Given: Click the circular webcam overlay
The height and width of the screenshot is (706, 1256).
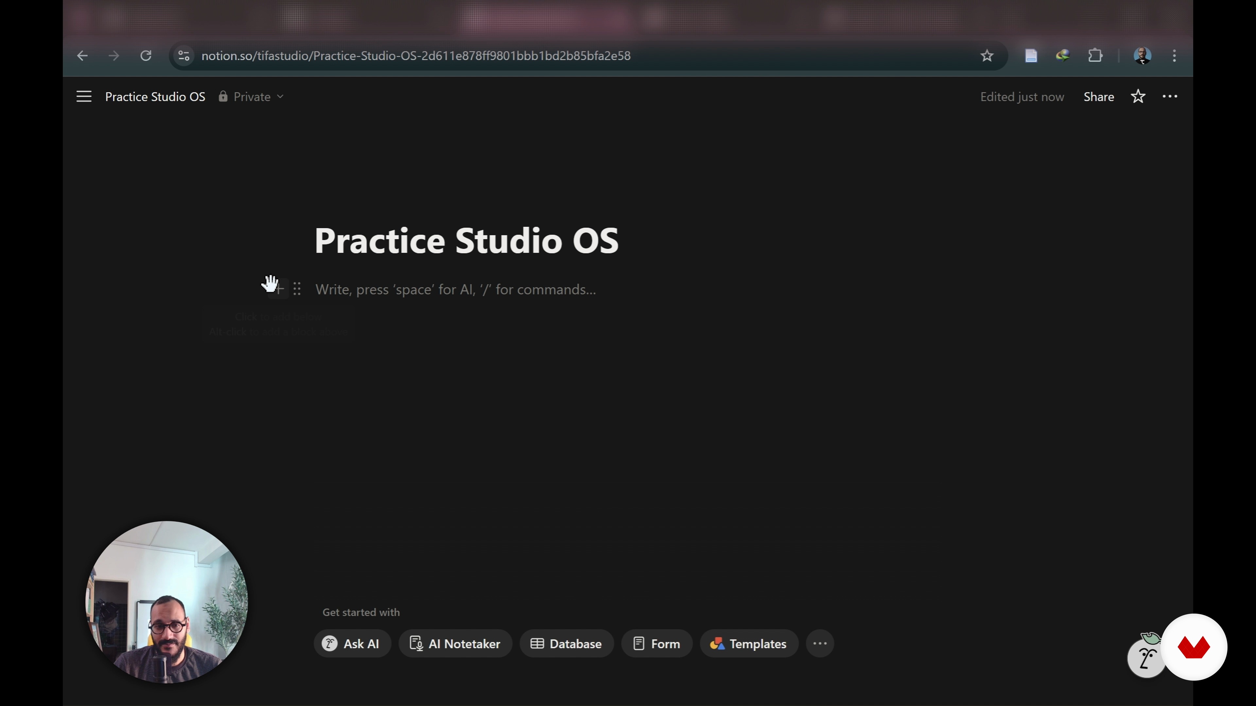Looking at the screenshot, I should pyautogui.click(x=166, y=602).
